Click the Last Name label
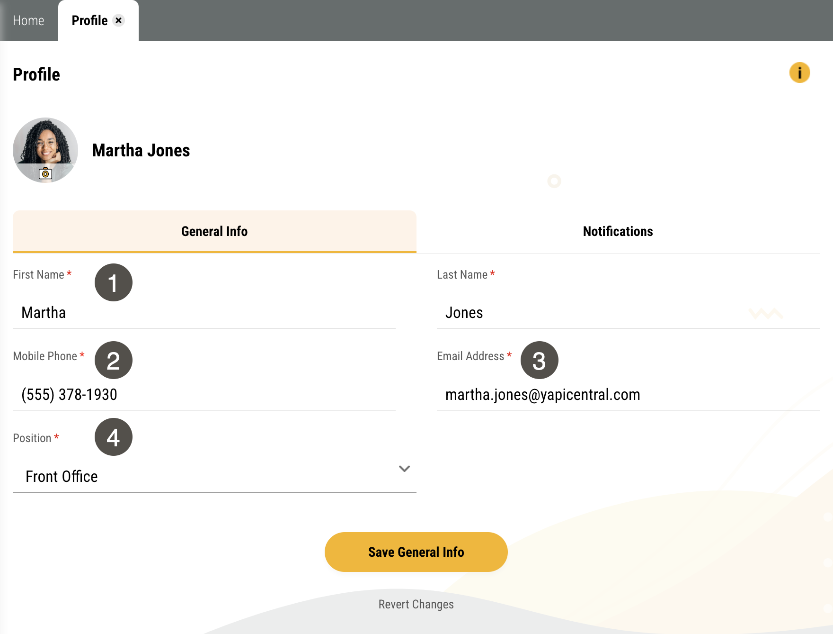The height and width of the screenshot is (634, 833). tap(462, 275)
